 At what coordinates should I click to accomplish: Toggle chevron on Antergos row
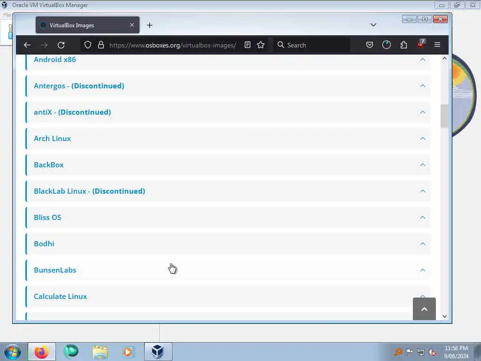tap(423, 86)
